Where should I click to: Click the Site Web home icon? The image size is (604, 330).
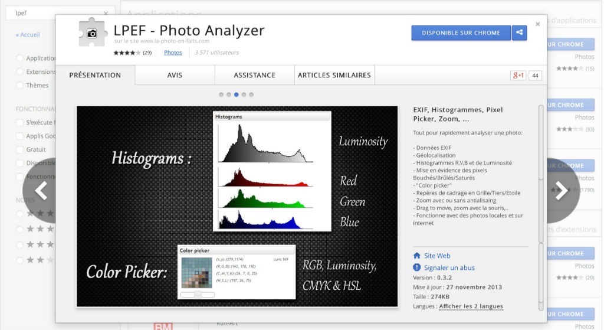click(417, 256)
